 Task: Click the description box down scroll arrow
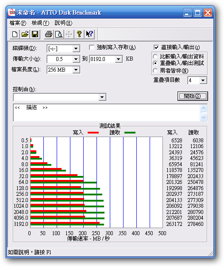(x=204, y=117)
